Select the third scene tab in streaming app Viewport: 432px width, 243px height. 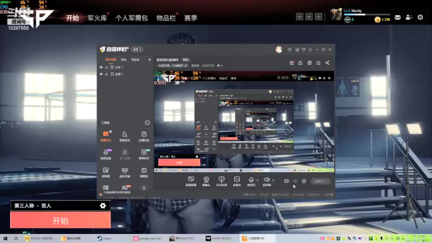click(136, 59)
